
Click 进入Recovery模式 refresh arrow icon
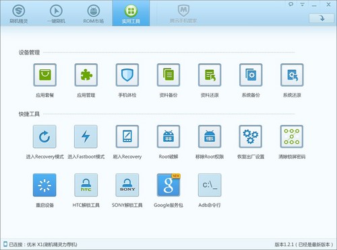coord(44,136)
